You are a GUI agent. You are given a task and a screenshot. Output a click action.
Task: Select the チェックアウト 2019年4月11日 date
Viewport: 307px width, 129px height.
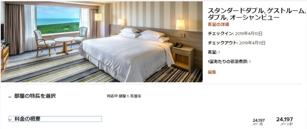237,43
